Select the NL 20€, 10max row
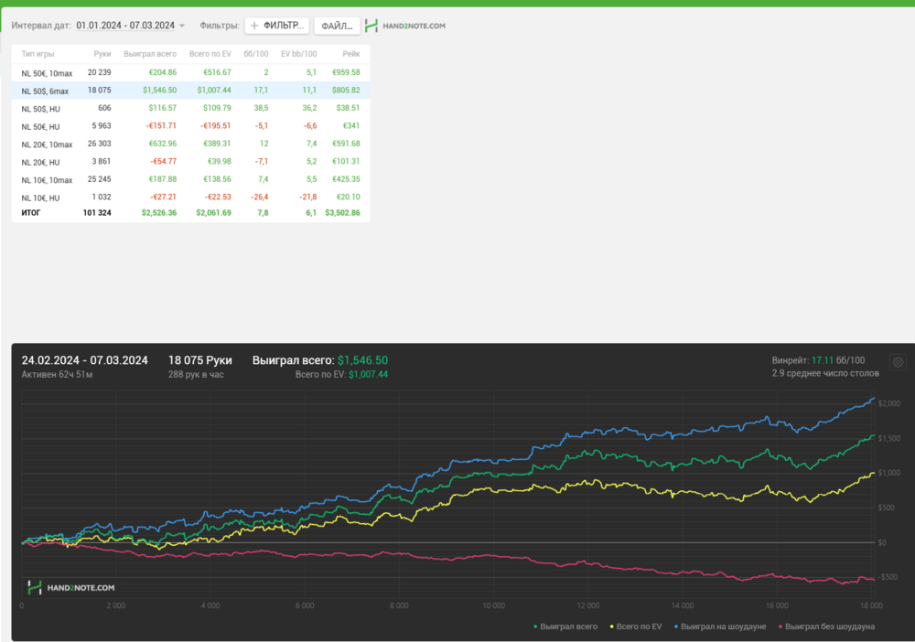The image size is (915, 642). [191, 144]
